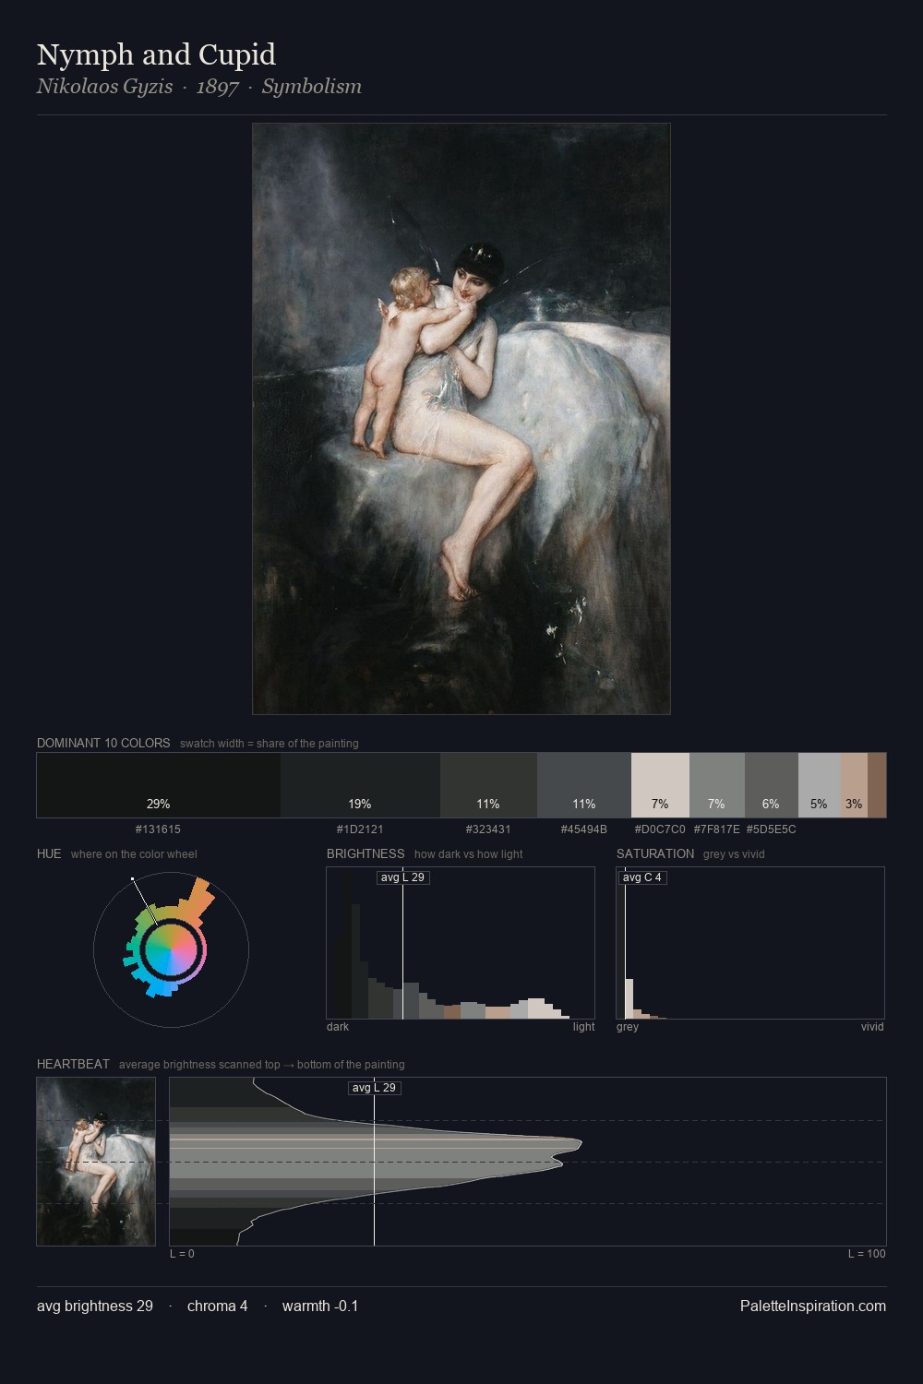Click the year '1897'
Image resolution: width=923 pixels, height=1384 pixels.
(218, 87)
